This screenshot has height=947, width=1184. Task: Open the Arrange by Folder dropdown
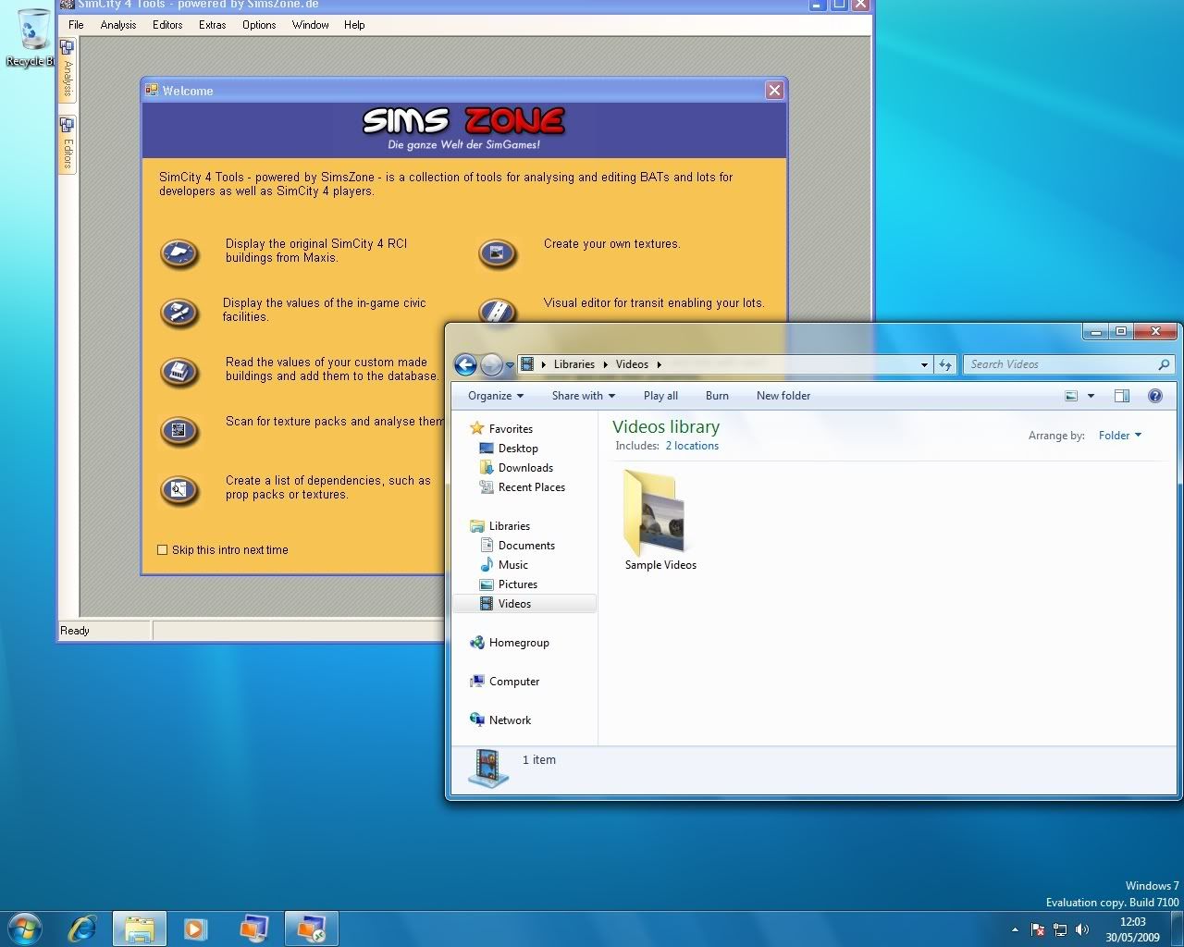[1119, 436]
